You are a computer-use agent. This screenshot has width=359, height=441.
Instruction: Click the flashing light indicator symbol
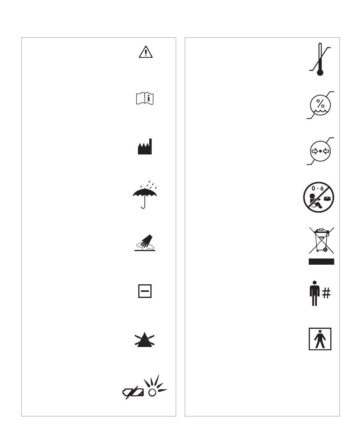(x=156, y=385)
